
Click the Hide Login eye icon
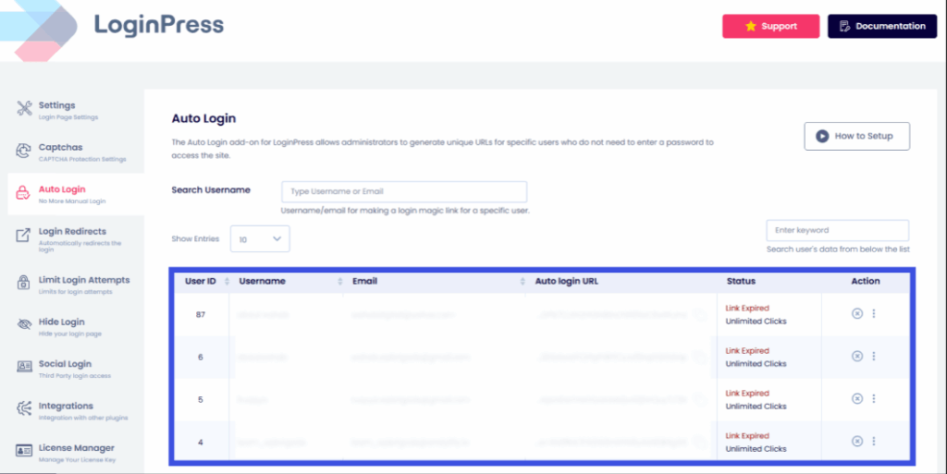24,324
